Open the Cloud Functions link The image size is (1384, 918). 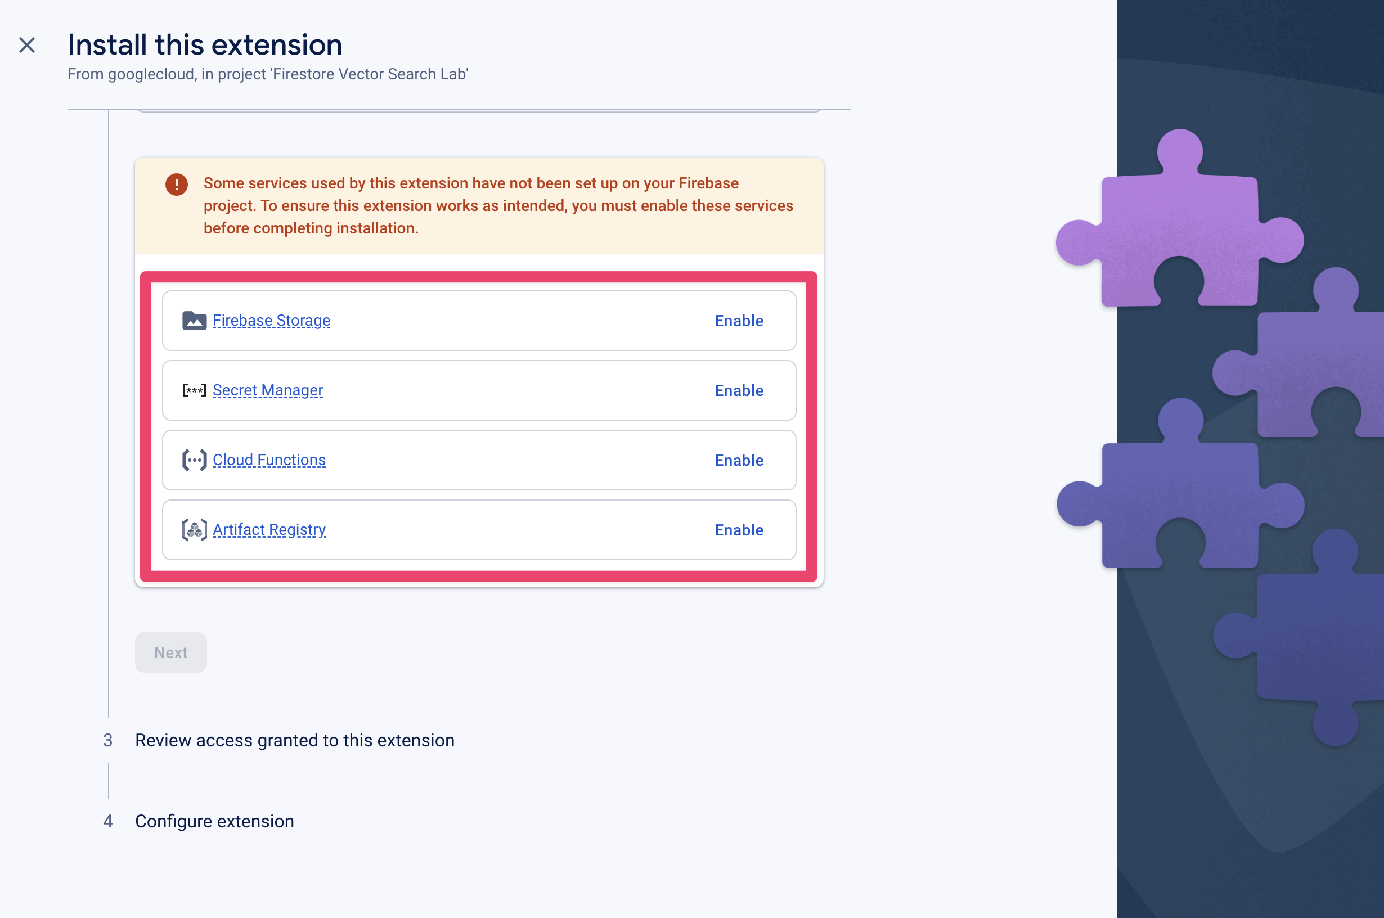(x=269, y=460)
